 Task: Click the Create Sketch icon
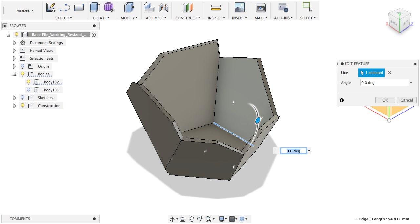click(x=51, y=7)
